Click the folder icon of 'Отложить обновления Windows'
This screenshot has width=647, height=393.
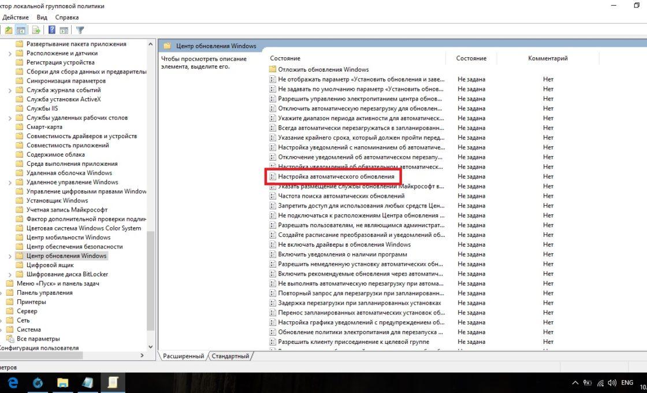pos(272,69)
